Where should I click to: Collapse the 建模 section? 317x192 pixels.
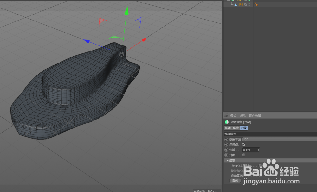click(228, 160)
